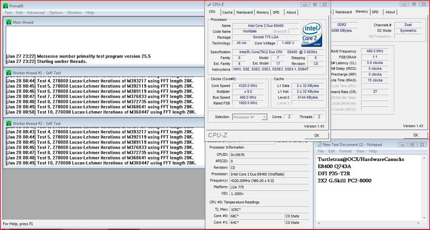This screenshot has width=430, height=230.
Task: Click the CPUID 0x10676 field
Action: click(269, 155)
